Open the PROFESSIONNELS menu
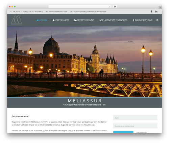169x143 pixels. (x=84, y=20)
